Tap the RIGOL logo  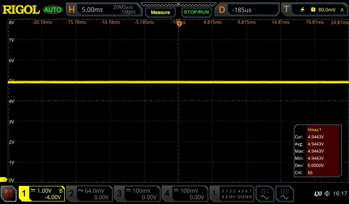[21, 10]
